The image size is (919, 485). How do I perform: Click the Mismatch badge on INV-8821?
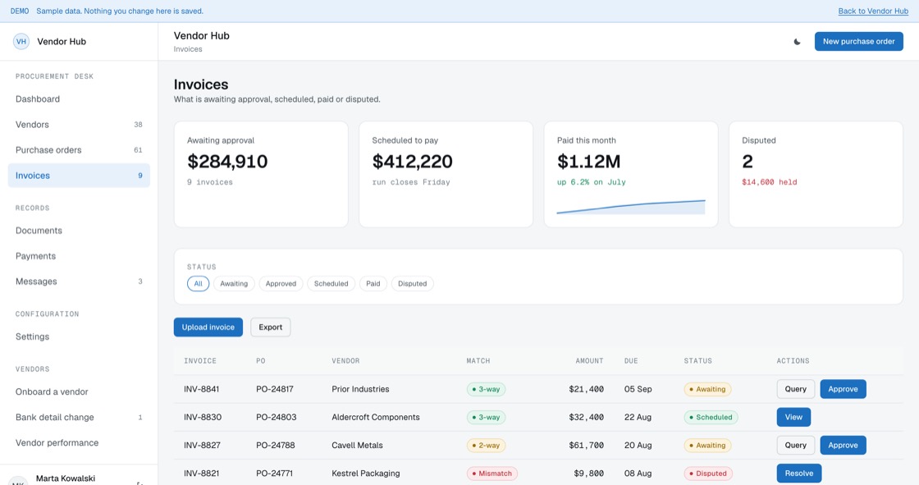492,474
